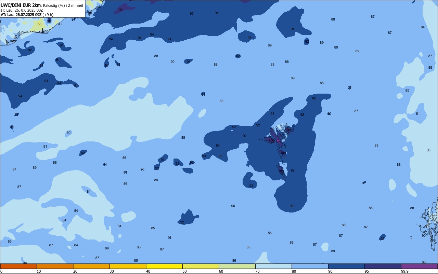Click the "70" legend tick label
The width and height of the screenshot is (438, 274).
(x=257, y=271)
